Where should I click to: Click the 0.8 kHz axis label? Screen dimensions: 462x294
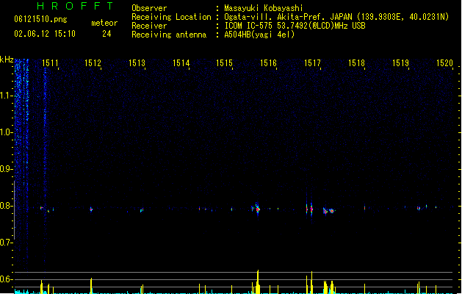point(6,206)
